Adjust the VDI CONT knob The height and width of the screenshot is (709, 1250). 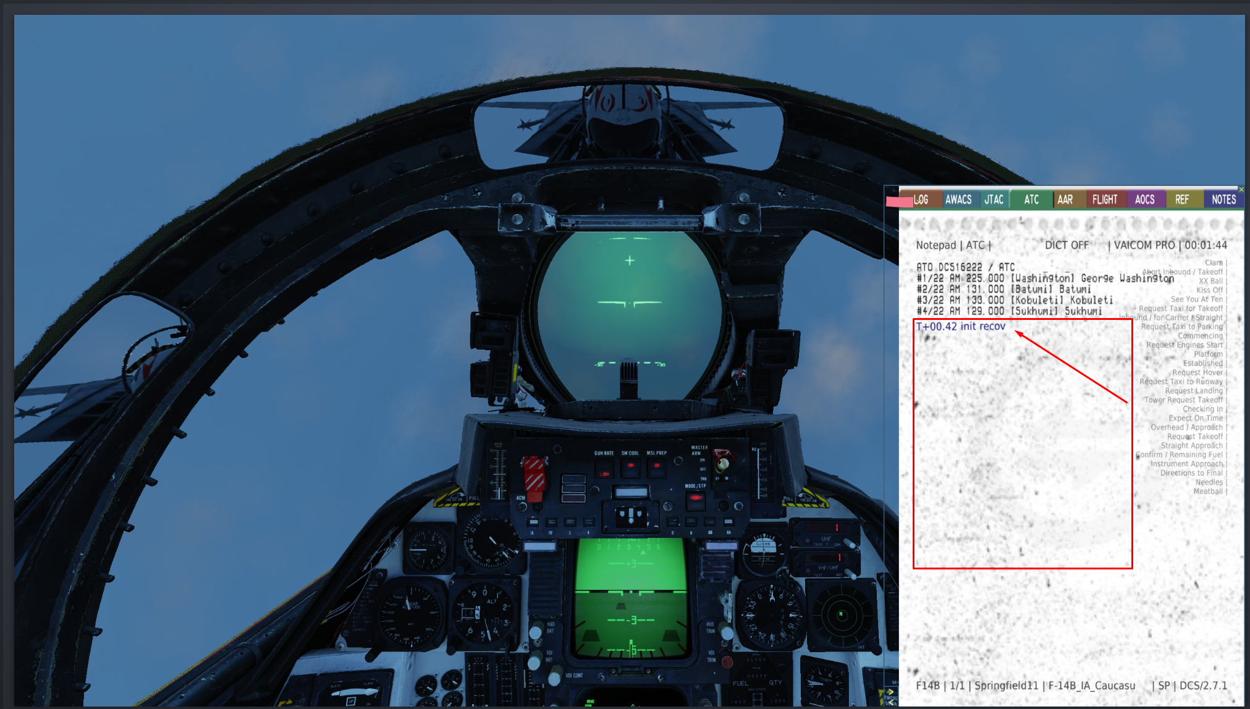pyautogui.click(x=555, y=674)
